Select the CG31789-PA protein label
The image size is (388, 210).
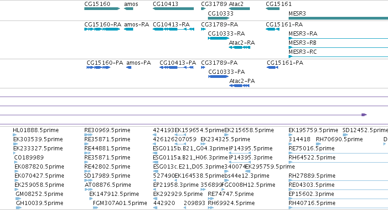pyautogui.click(x=219, y=63)
